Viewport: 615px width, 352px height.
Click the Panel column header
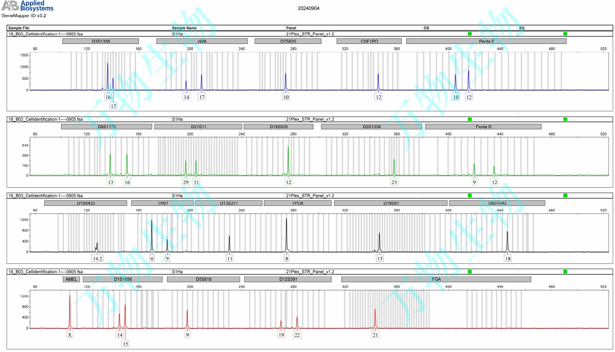coord(291,28)
